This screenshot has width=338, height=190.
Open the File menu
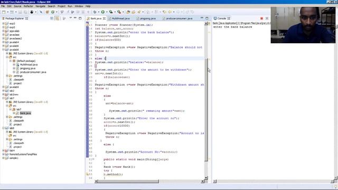pyautogui.click(x=3, y=6)
